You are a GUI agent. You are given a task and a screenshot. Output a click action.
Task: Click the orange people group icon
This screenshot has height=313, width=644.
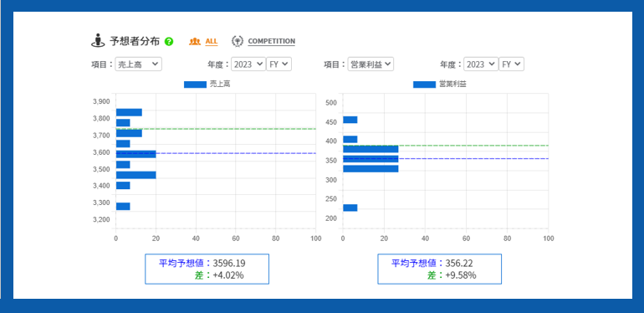tap(195, 41)
